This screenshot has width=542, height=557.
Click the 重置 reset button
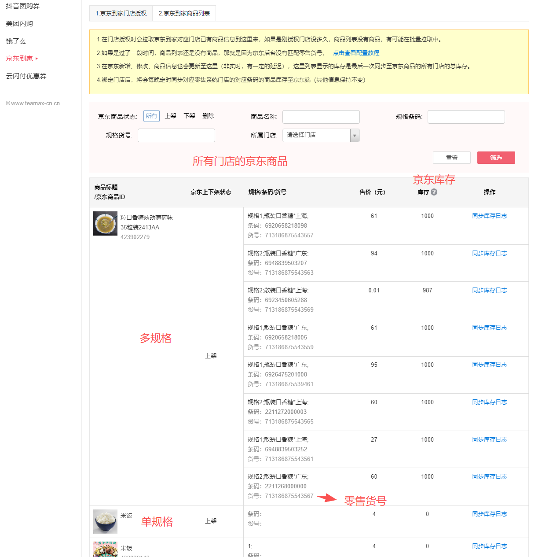pyautogui.click(x=452, y=158)
